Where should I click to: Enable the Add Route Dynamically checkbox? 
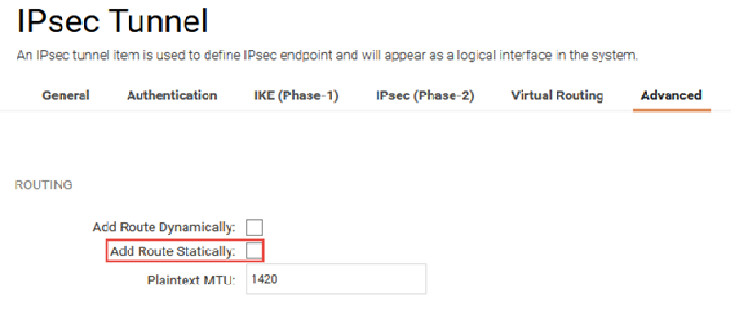254,228
